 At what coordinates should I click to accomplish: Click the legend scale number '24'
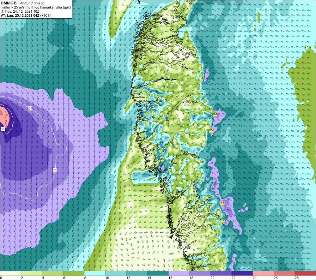(x=254, y=278)
